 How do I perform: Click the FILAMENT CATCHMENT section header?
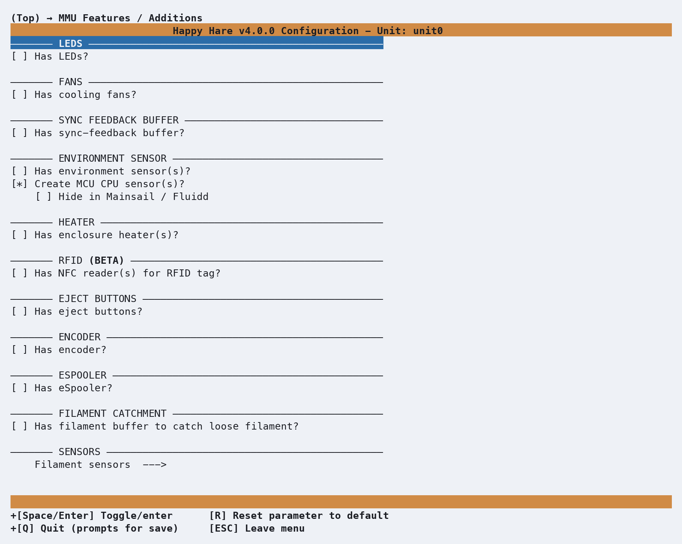[x=197, y=414]
